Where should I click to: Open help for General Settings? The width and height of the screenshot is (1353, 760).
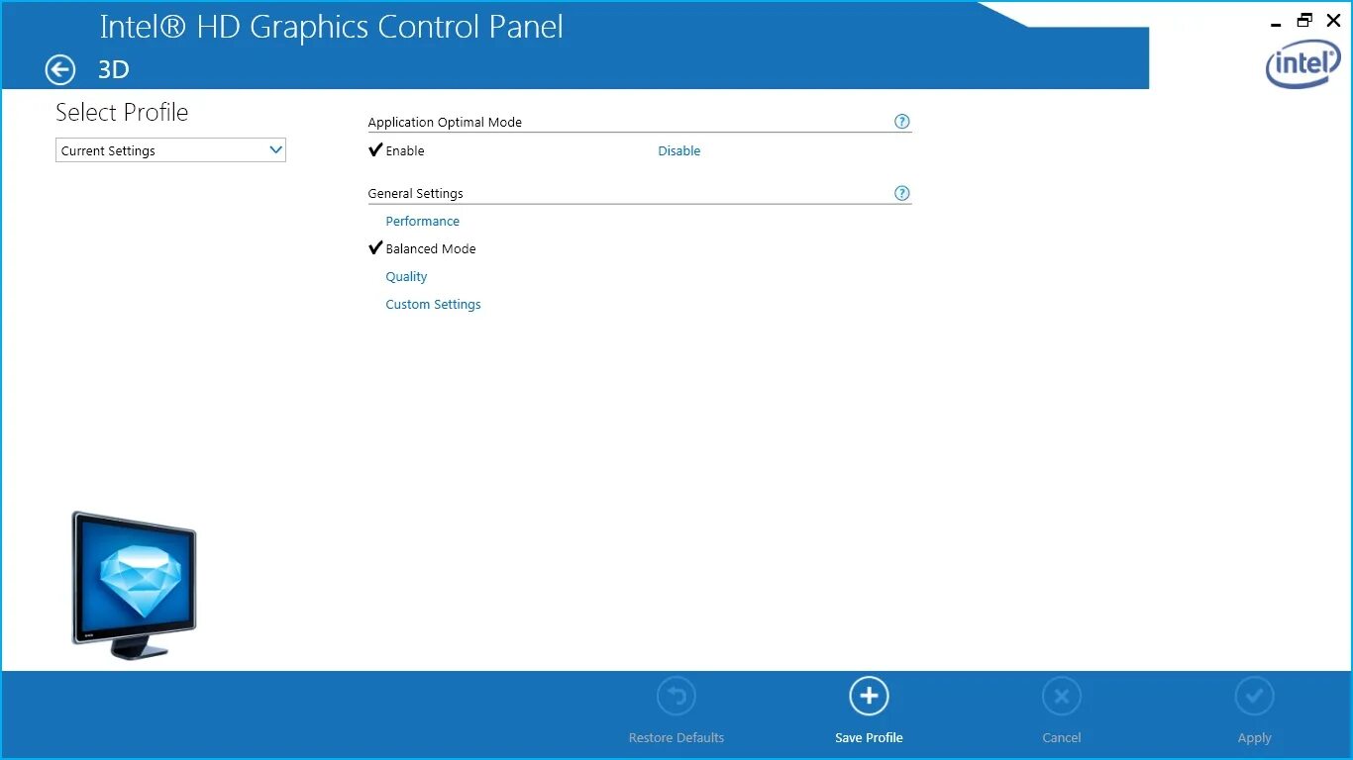[x=901, y=193]
